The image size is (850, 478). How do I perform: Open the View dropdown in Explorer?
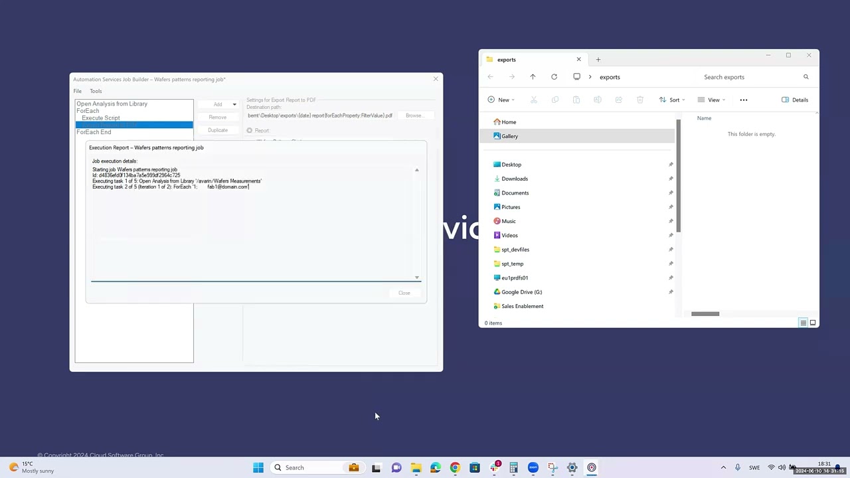click(x=713, y=100)
